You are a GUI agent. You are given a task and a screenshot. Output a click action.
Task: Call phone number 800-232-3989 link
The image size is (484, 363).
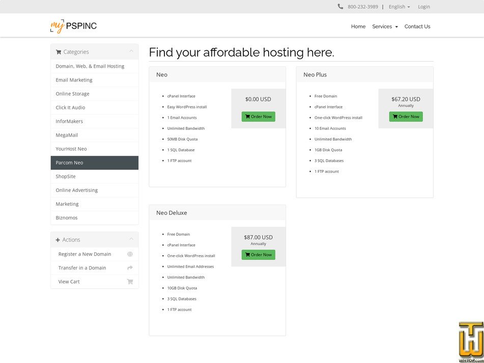pyautogui.click(x=363, y=7)
